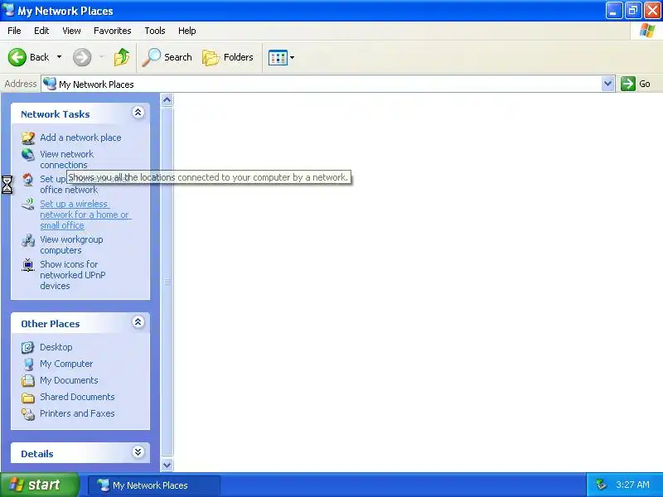Open the Edit menu
Screen dimensions: 663x497
click(x=41, y=31)
